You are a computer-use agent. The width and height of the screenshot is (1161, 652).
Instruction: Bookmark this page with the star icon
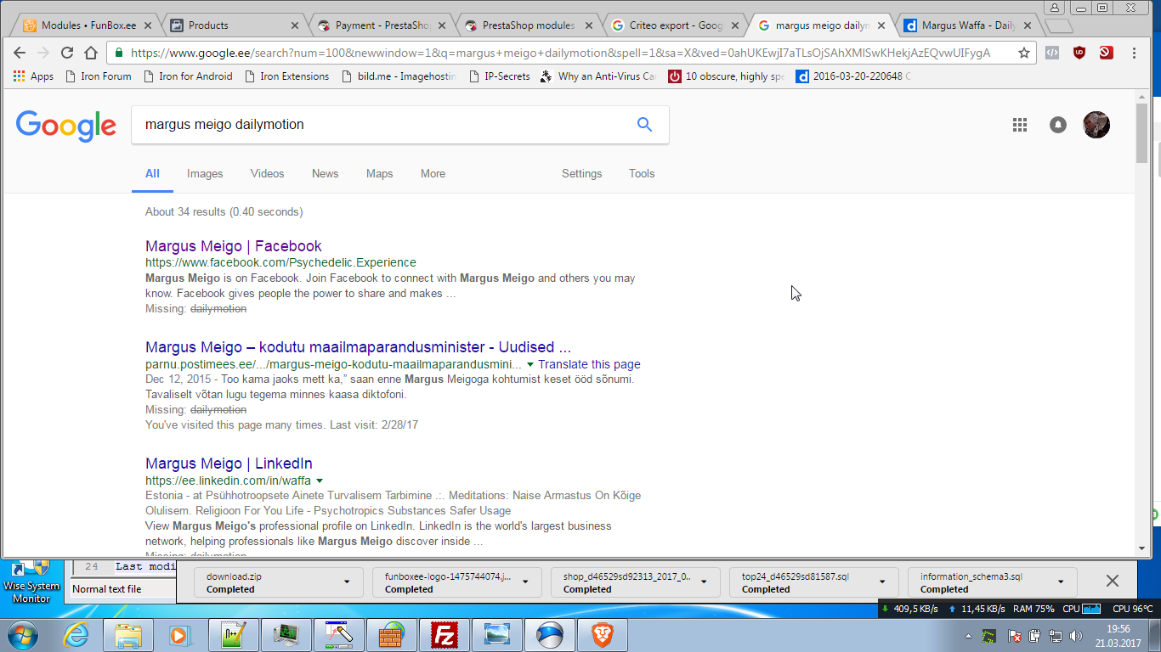point(1024,53)
